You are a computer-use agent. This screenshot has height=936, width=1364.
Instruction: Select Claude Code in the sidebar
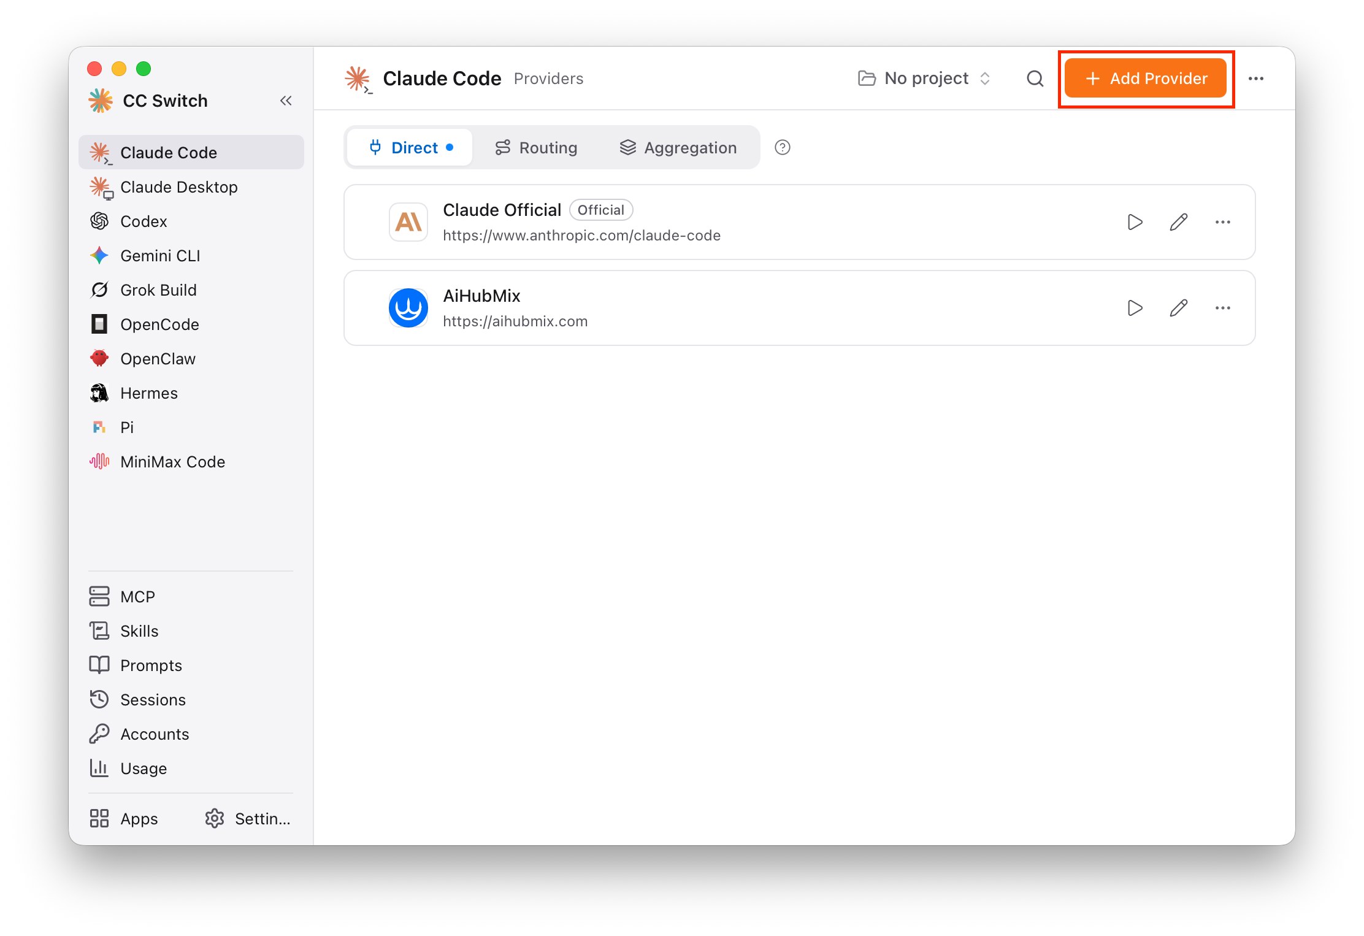click(191, 153)
